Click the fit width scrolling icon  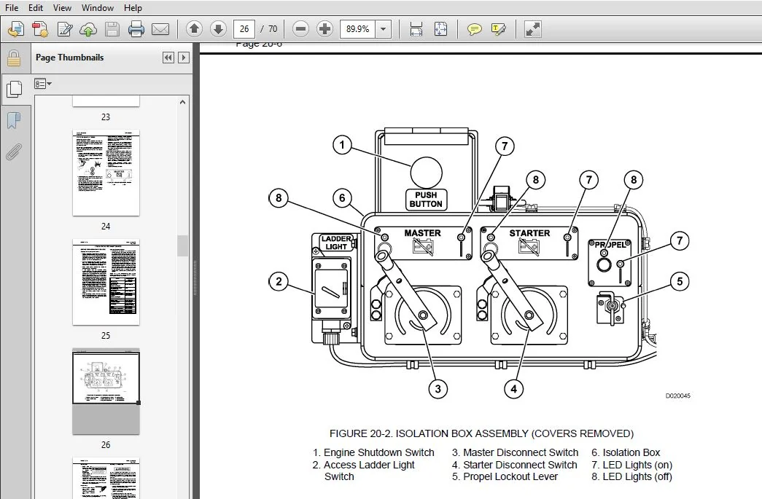pyautogui.click(x=416, y=29)
